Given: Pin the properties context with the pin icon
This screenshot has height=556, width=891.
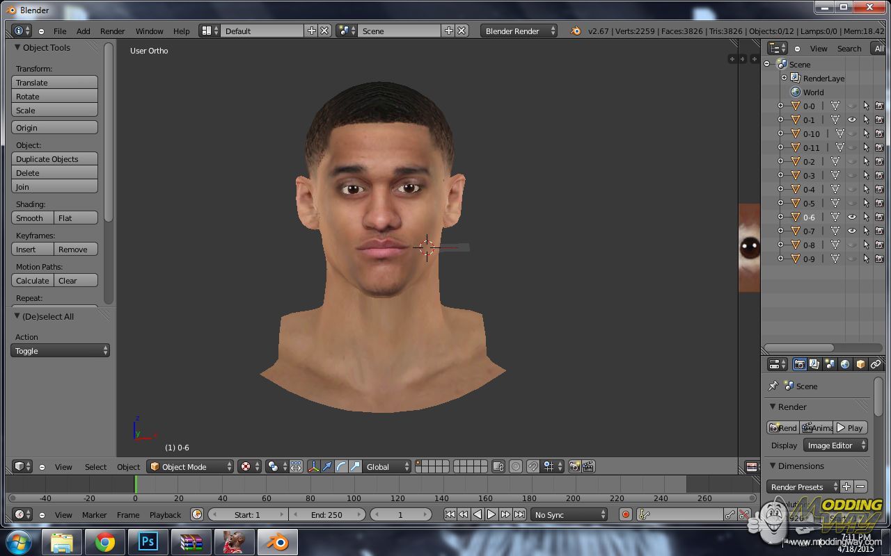Looking at the screenshot, I should (x=773, y=386).
